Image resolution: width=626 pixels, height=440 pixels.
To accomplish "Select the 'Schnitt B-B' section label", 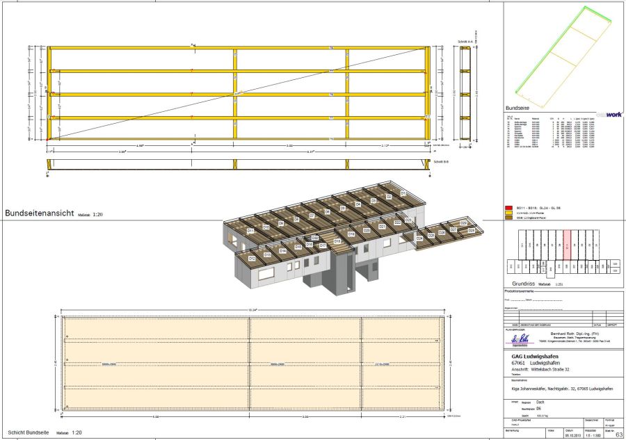I will (442, 162).
